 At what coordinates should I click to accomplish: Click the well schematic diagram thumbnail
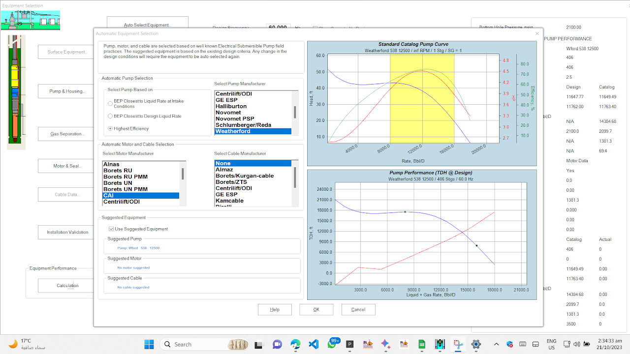[16, 92]
